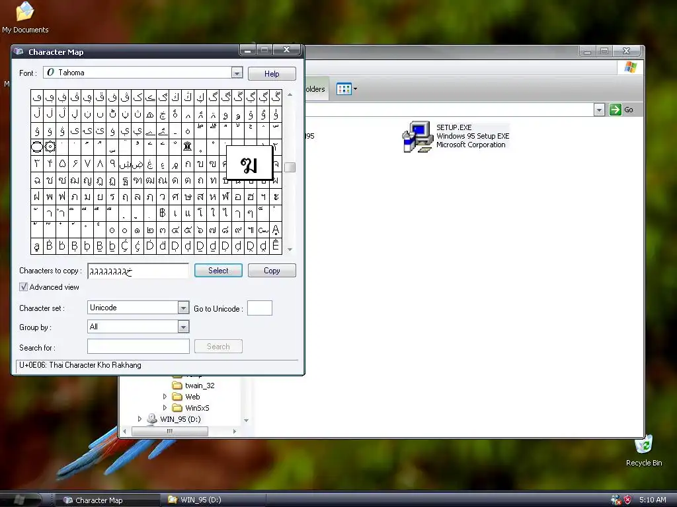The width and height of the screenshot is (677, 507).
Task: Select the Arabic place of sajdah character
Action: coord(187,147)
